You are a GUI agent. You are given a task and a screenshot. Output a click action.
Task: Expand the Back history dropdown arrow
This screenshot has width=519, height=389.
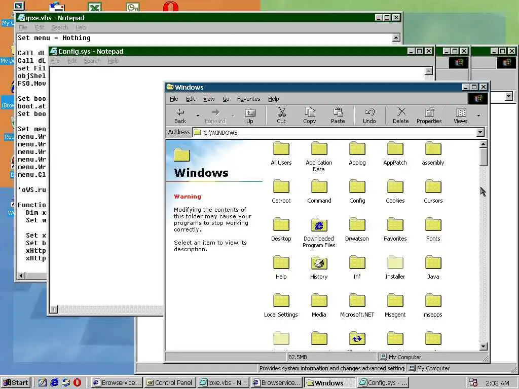(x=198, y=116)
